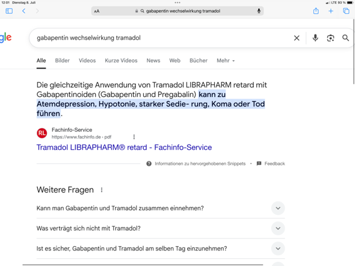This screenshot has width=355, height=266.
Task: Go back with the Safari back arrow
Action: pyautogui.click(x=24, y=11)
